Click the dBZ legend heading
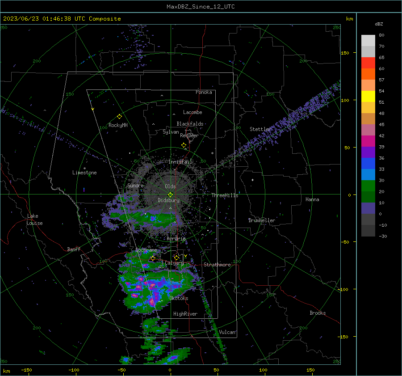402x376 pixels. click(379, 24)
